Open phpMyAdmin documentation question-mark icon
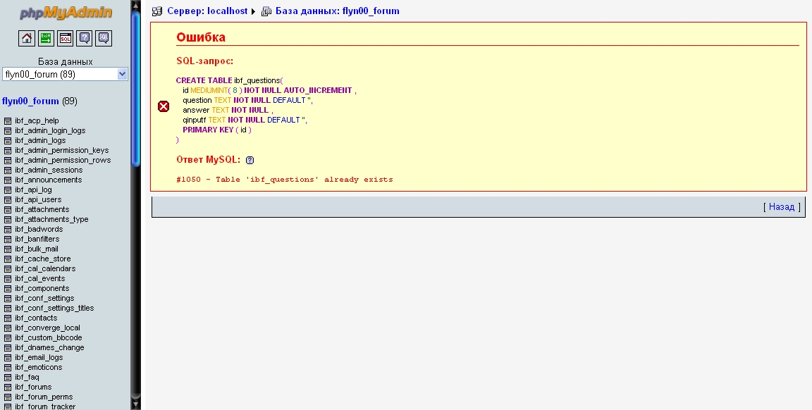Viewport: 812px width, 410px height. click(85, 38)
